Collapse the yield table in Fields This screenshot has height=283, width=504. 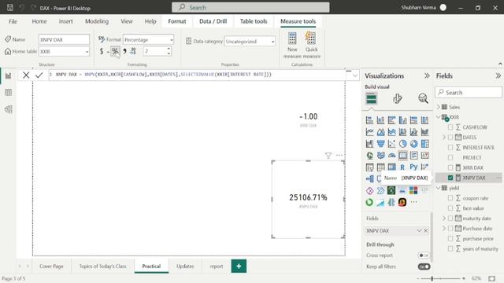[439, 188]
